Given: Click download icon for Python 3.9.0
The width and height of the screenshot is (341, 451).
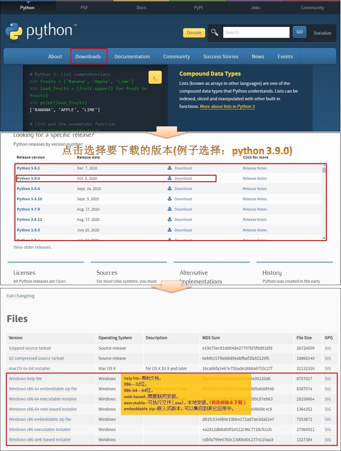Looking at the screenshot, I should (x=170, y=178).
